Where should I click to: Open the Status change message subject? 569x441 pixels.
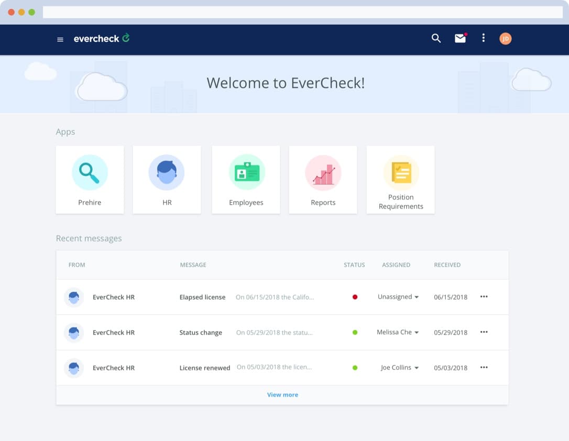coord(201,333)
